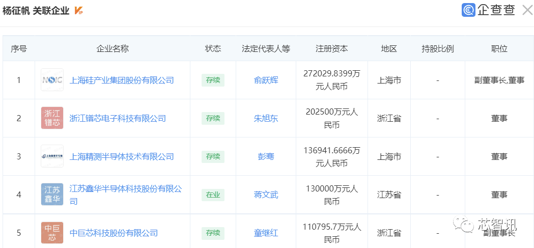The width and height of the screenshot is (534, 248).
Task: Click the 在业 status tag for 江苏鑫华
Action: coord(213,195)
